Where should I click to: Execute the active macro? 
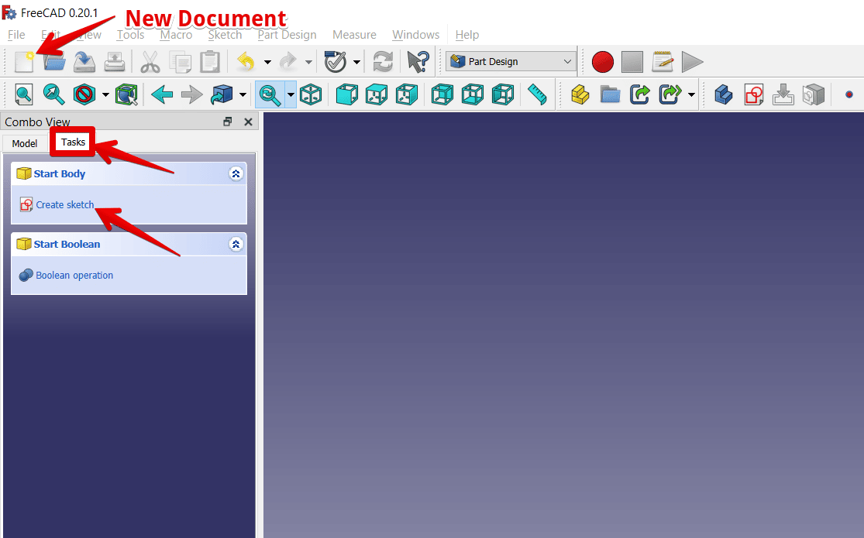[x=692, y=62]
